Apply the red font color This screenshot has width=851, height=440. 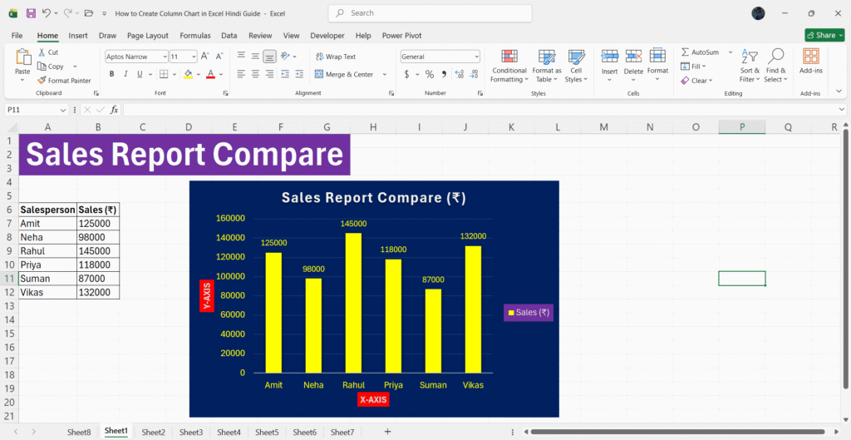[211, 74]
